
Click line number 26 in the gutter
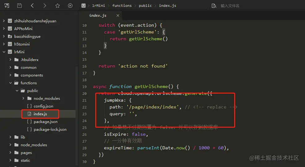(x=84, y=134)
